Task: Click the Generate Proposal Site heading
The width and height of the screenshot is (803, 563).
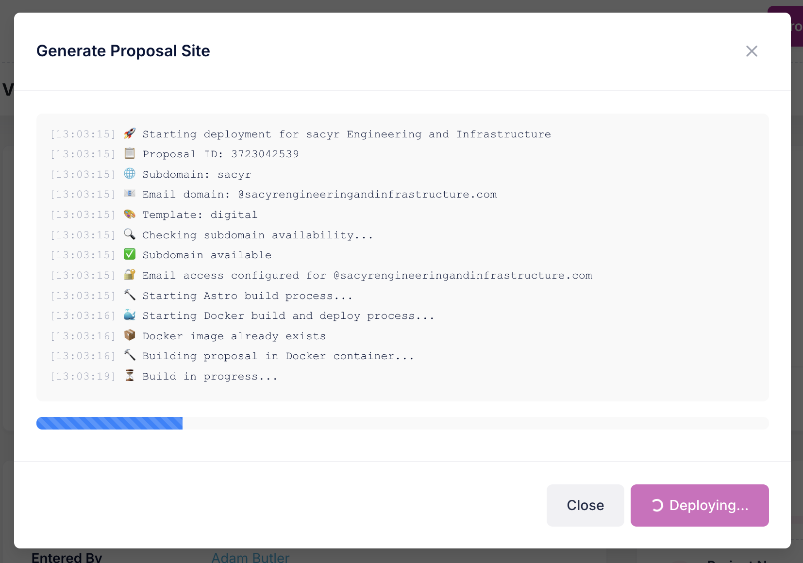Action: pyautogui.click(x=123, y=51)
